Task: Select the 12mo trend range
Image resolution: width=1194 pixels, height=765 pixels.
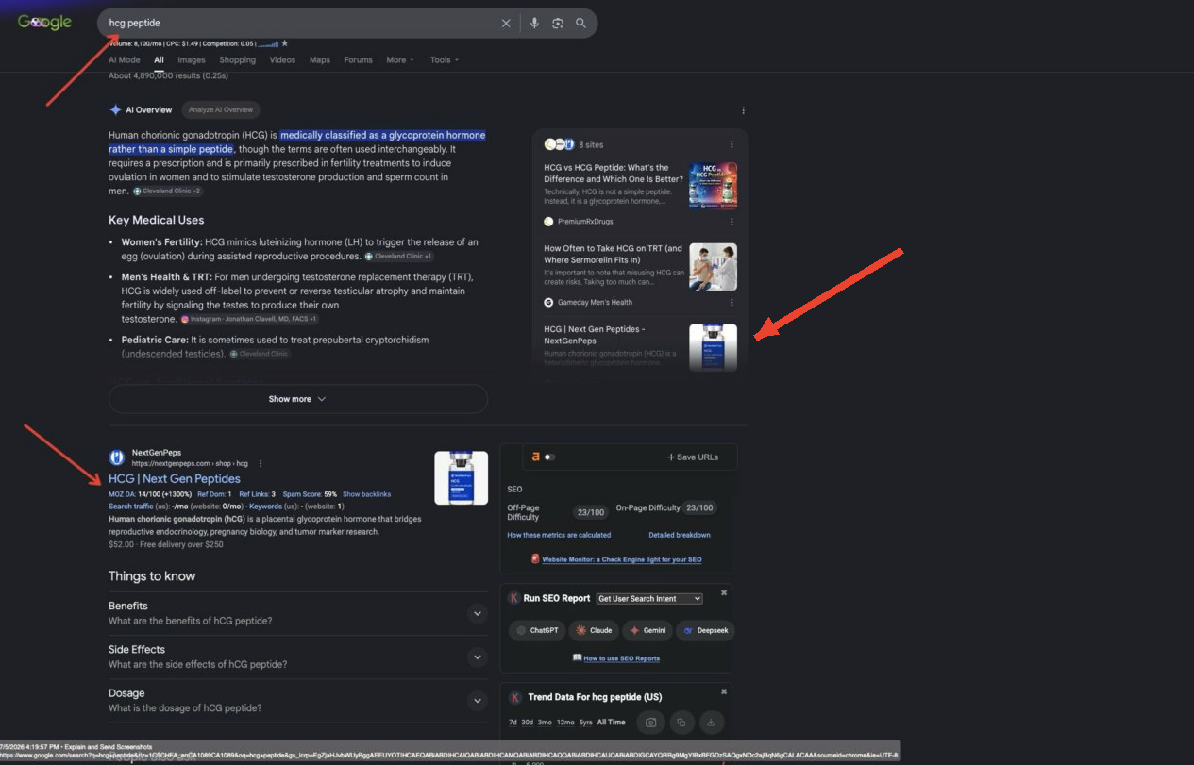Action: 565,723
